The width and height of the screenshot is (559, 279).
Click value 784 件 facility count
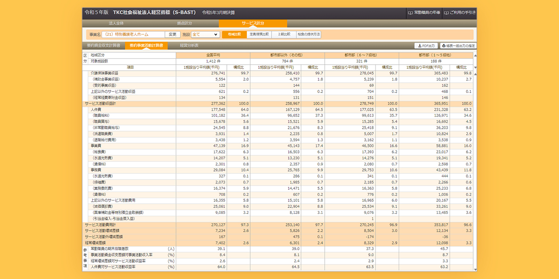click(x=287, y=61)
